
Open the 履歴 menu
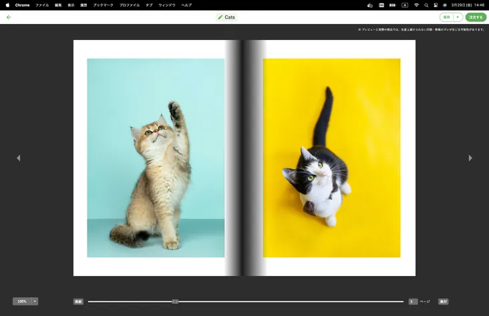tap(84, 5)
